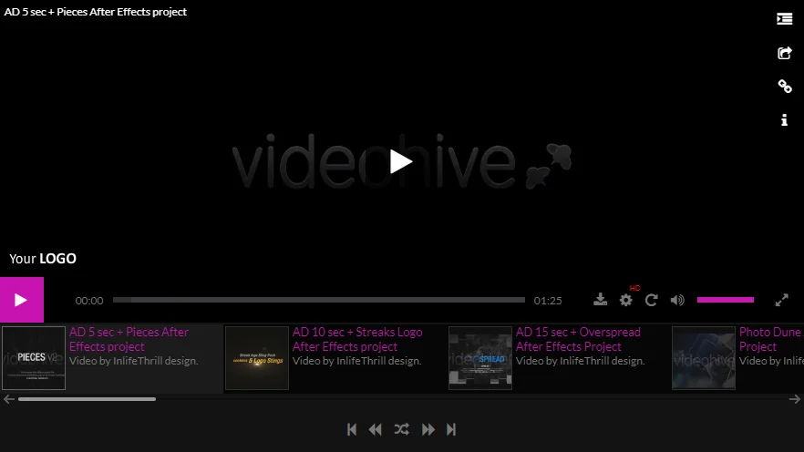The width and height of the screenshot is (804, 452).
Task: Open the Streaks Logo Stings thumbnail
Action: coord(257,358)
